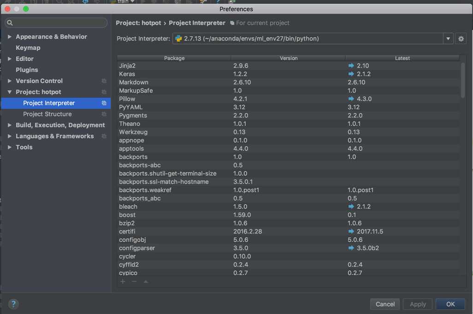Click the update arrow for configparser

[351, 248]
